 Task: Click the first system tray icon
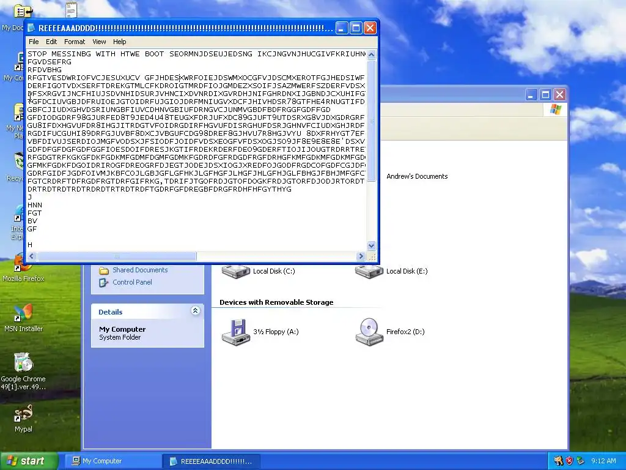tap(559, 461)
